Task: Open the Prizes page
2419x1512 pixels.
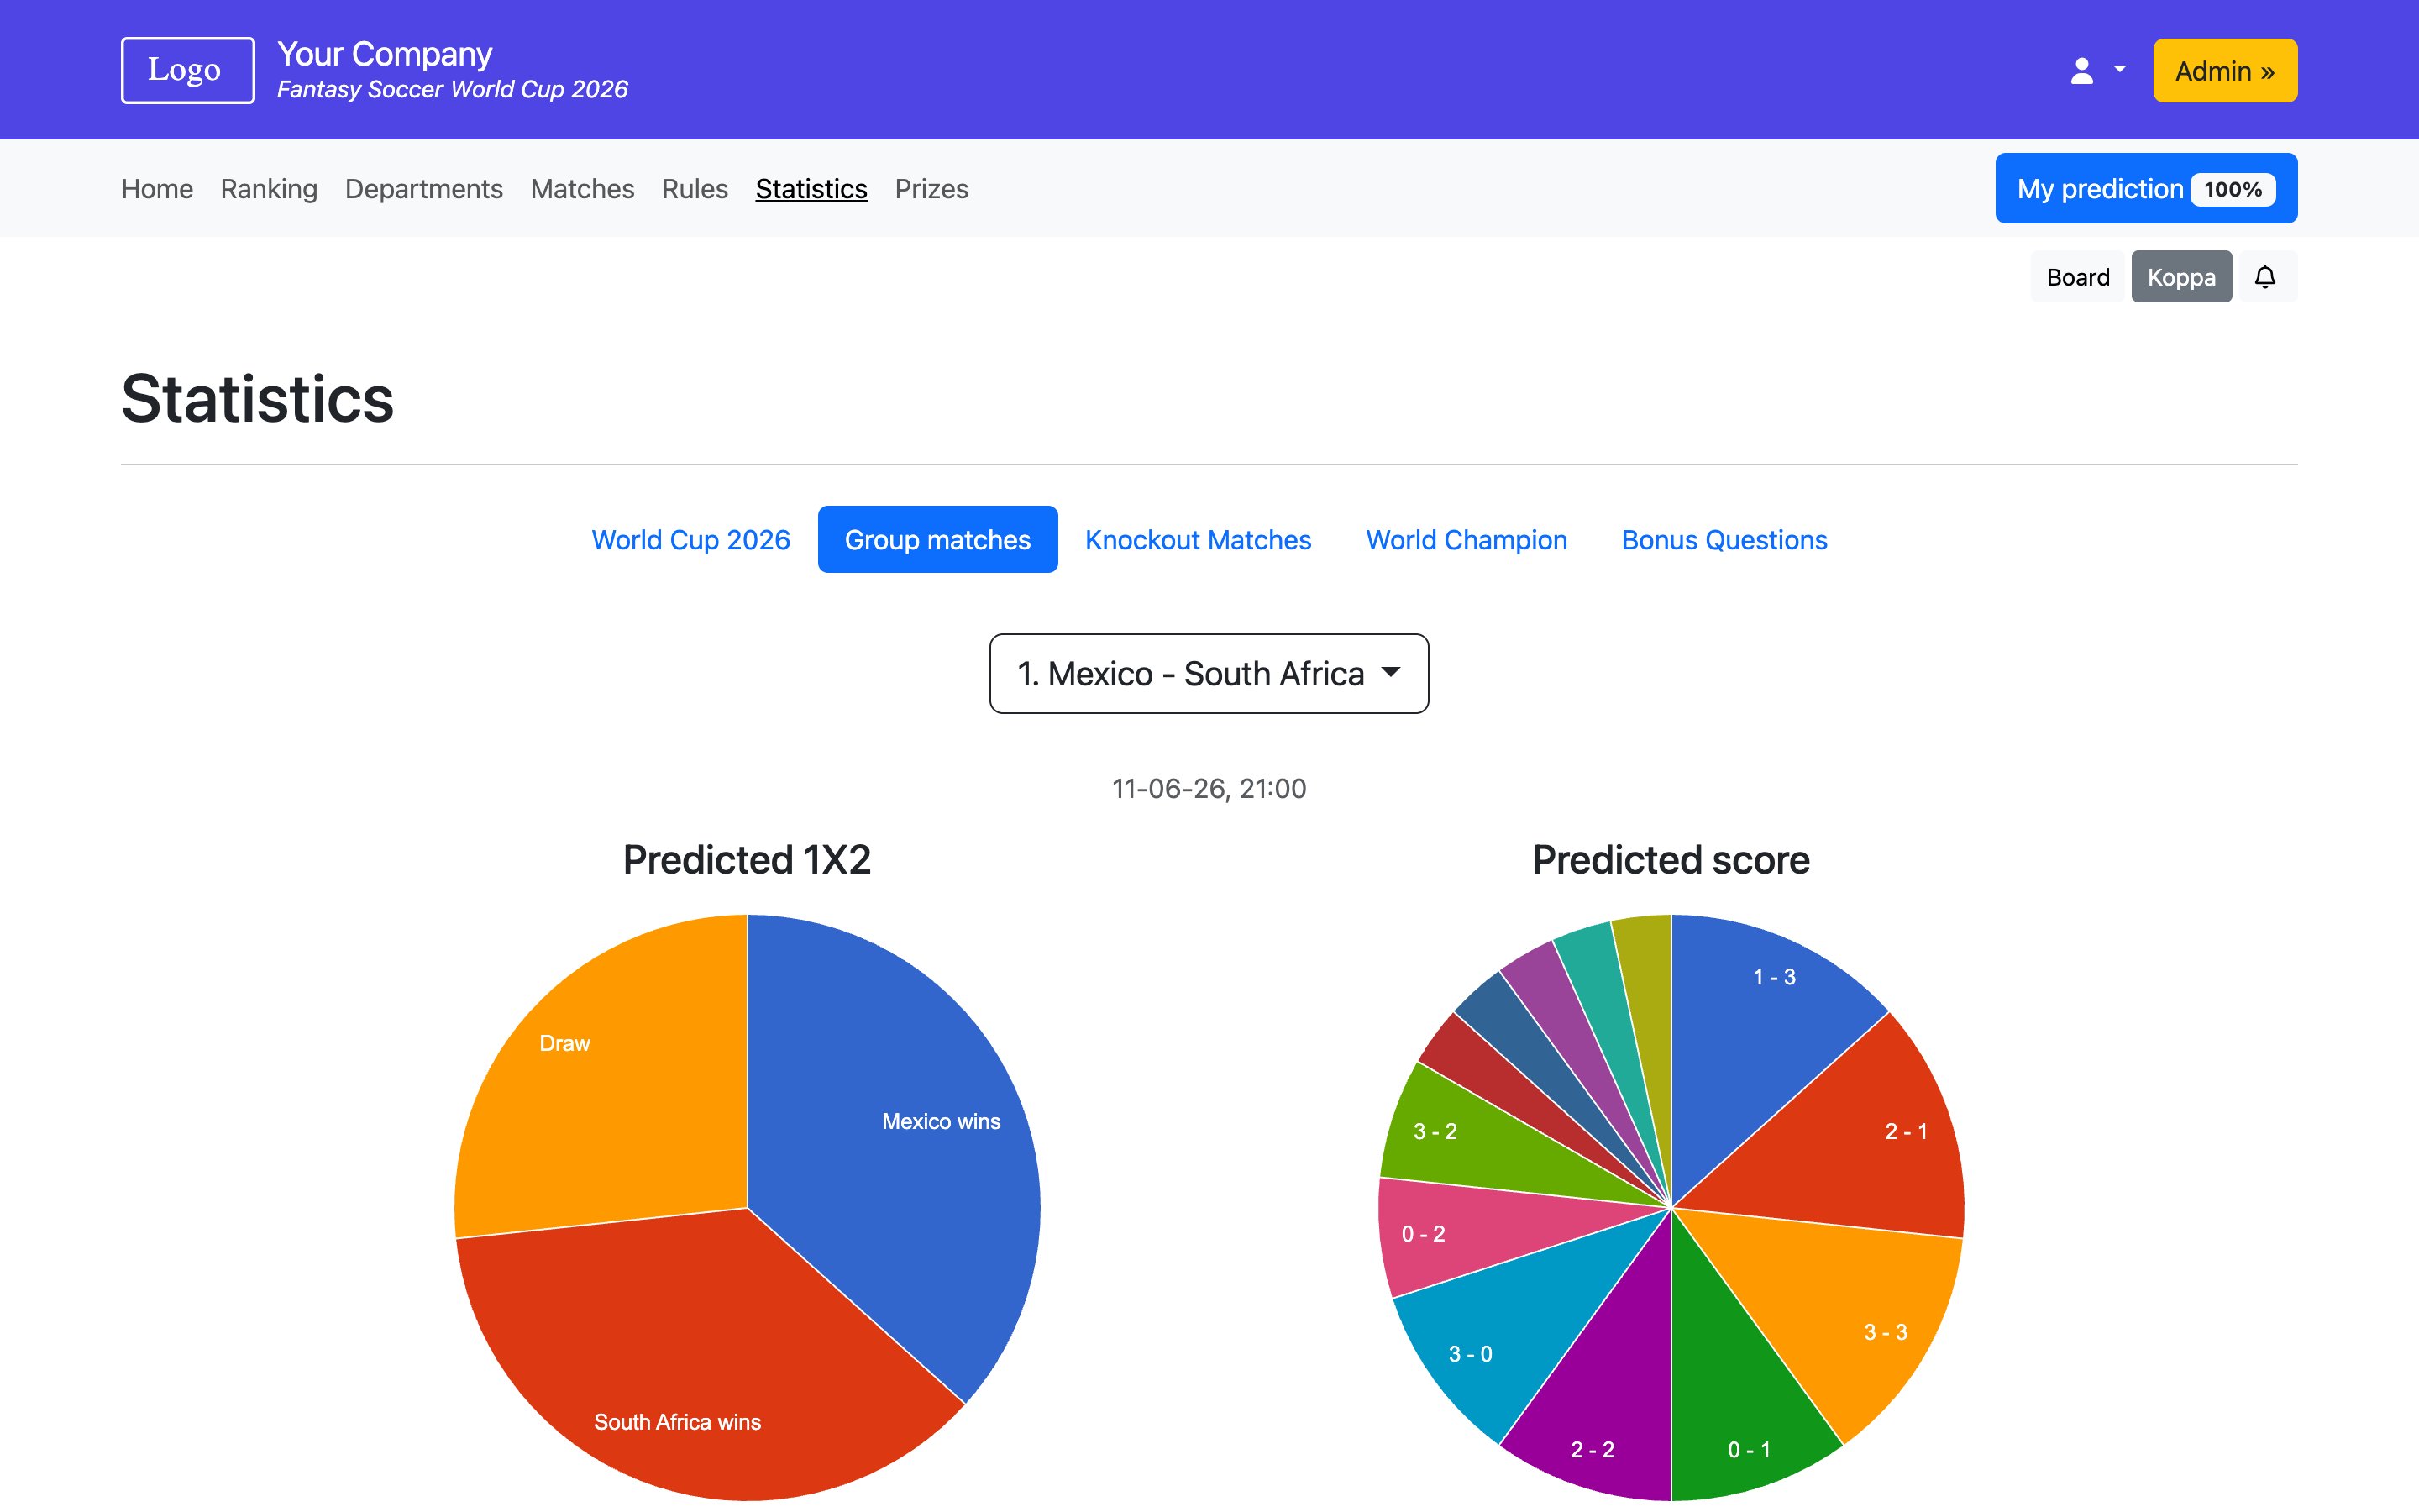Action: tap(931, 189)
